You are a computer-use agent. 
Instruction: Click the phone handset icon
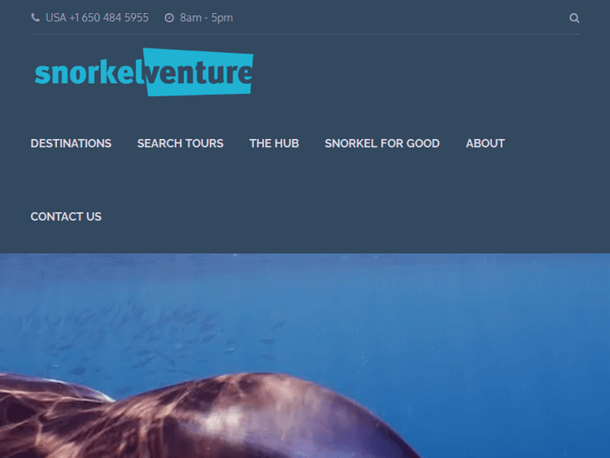(36, 18)
